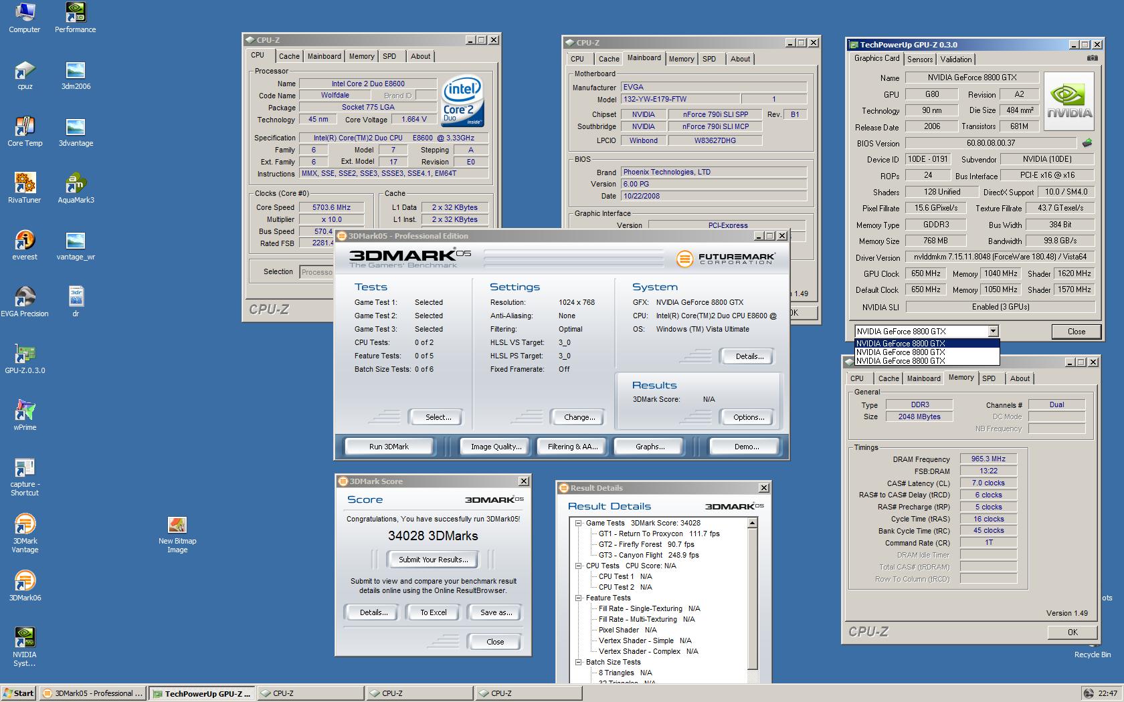This screenshot has height=702, width=1124.
Task: Click the GPU-Z BIOS save icon
Action: click(x=1087, y=142)
